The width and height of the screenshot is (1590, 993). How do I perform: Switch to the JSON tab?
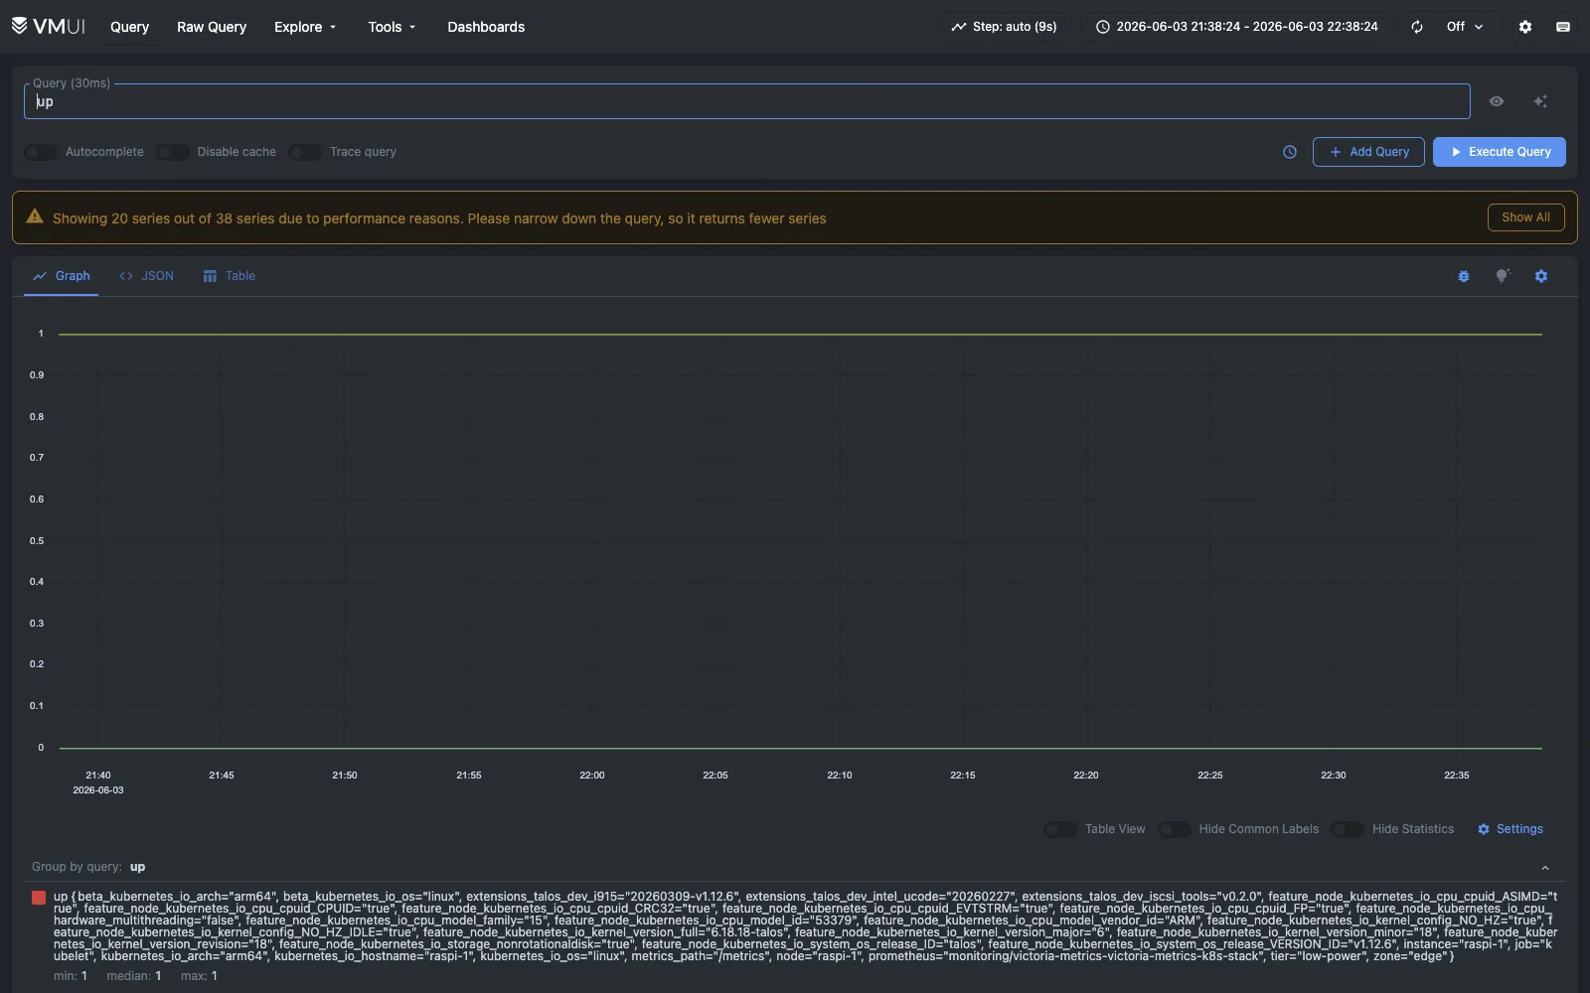pyautogui.click(x=146, y=276)
